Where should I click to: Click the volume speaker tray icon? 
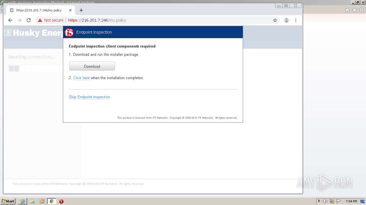tap(325, 201)
